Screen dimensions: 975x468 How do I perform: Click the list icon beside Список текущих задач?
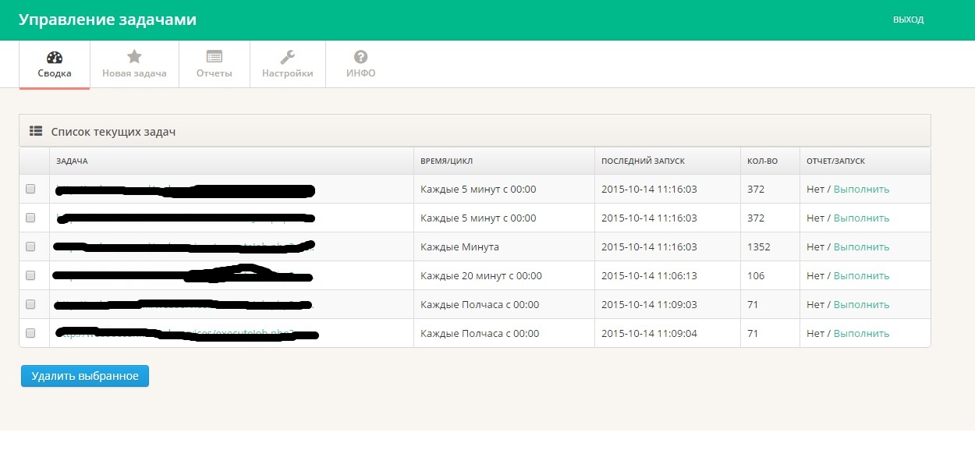coord(35,132)
